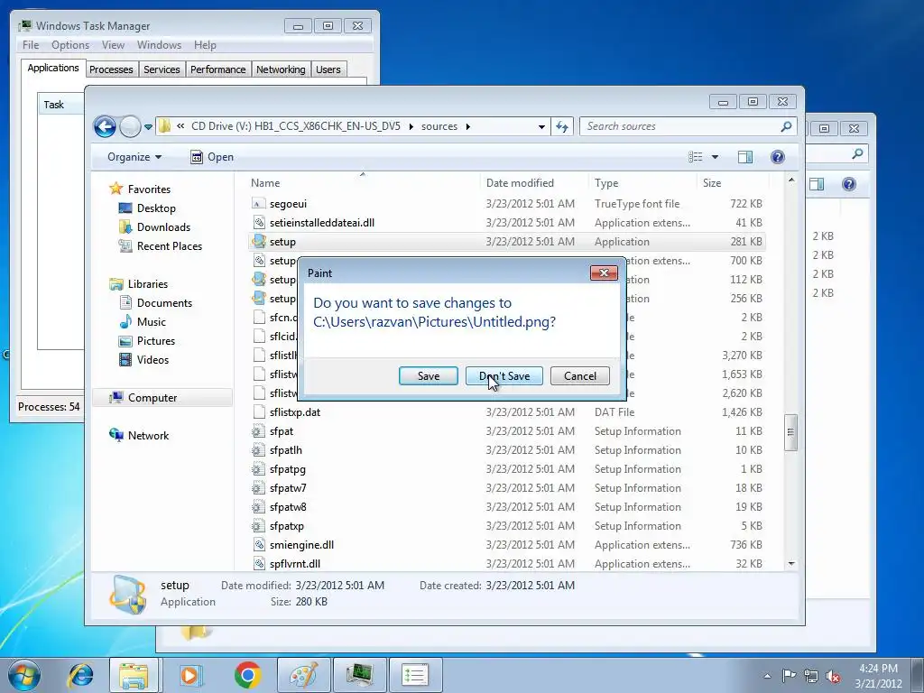This screenshot has width=924, height=693.
Task: Click the Back arrow in Explorer
Action: pyautogui.click(x=105, y=126)
